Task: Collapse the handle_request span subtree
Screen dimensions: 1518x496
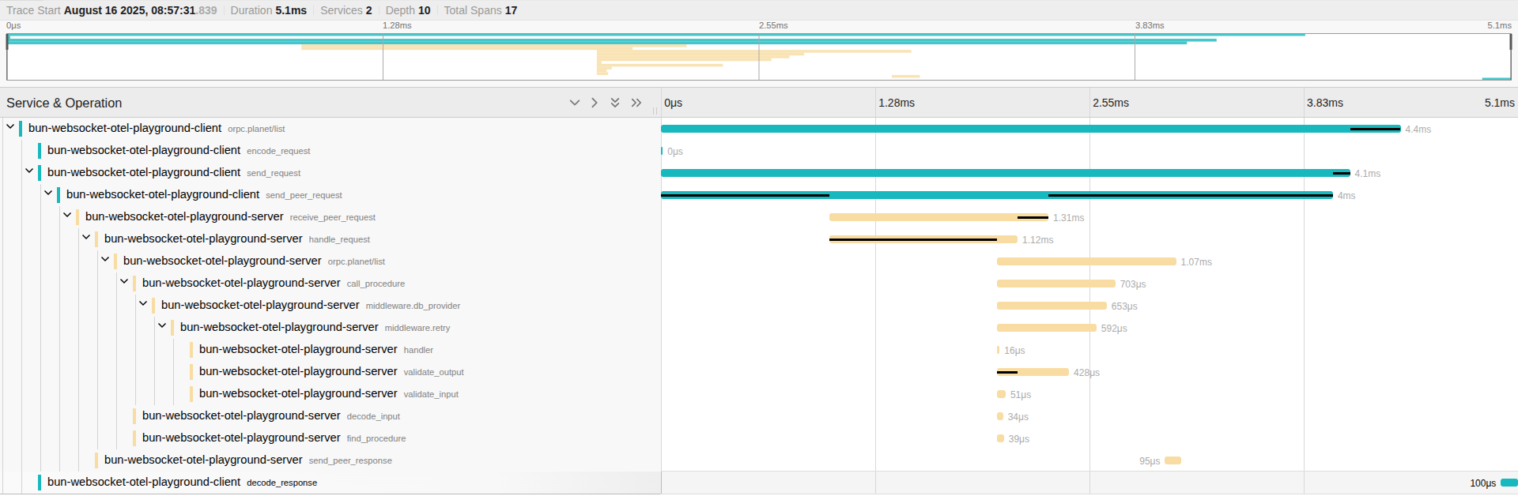Action: [x=86, y=238]
